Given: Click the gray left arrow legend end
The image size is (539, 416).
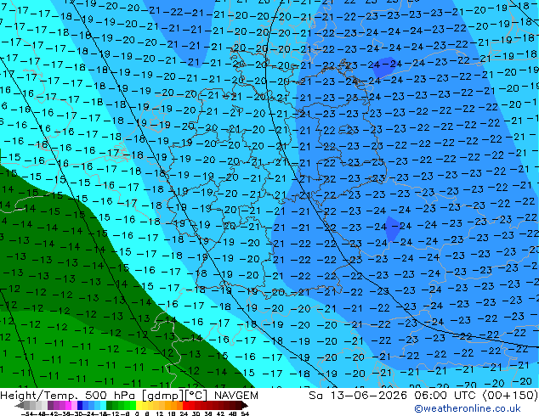Looking at the screenshot, I should click(19, 405).
